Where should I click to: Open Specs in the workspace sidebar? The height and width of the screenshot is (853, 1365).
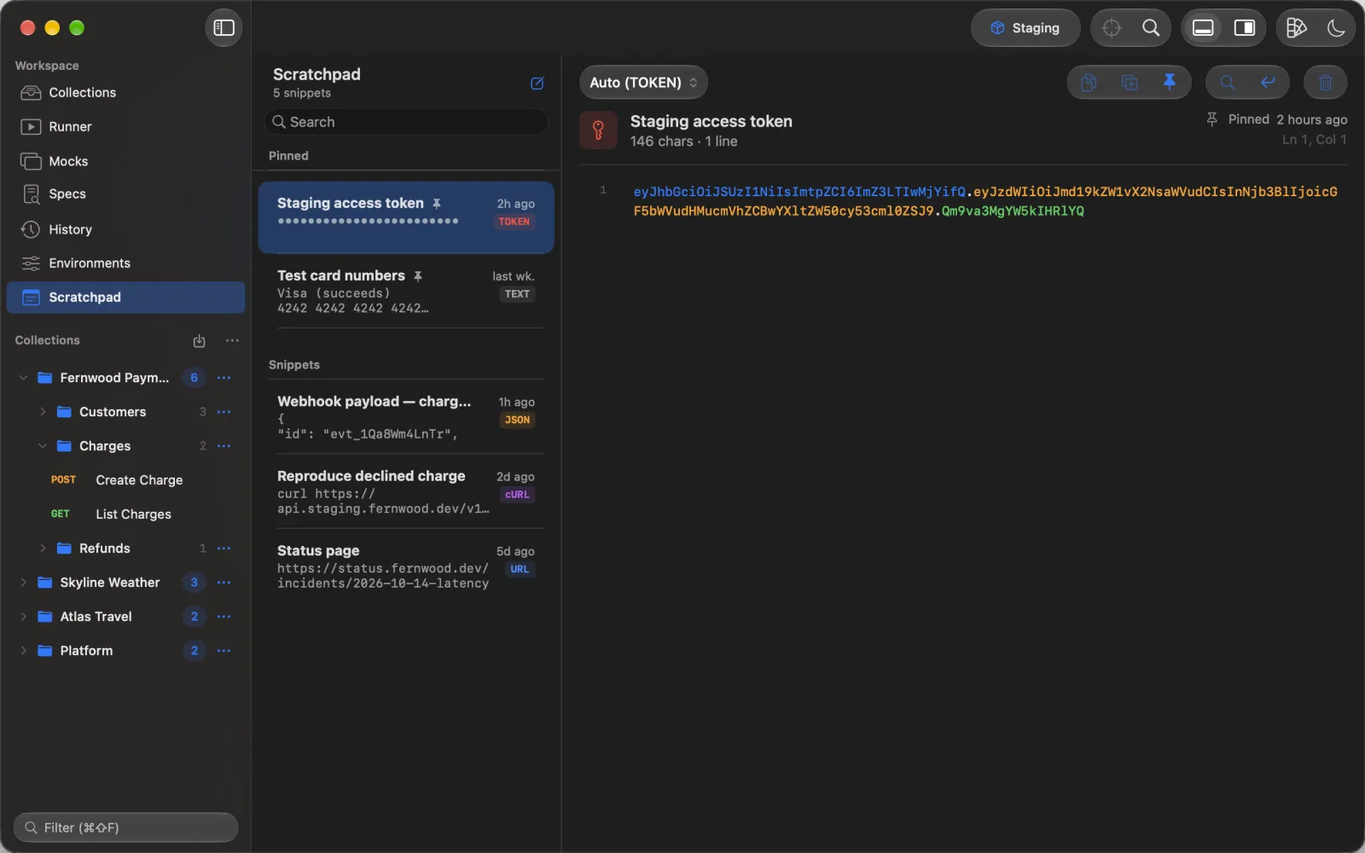[125, 194]
